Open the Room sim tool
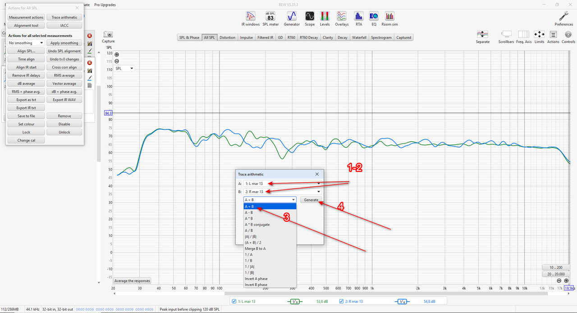The width and height of the screenshot is (577, 313). click(x=389, y=18)
